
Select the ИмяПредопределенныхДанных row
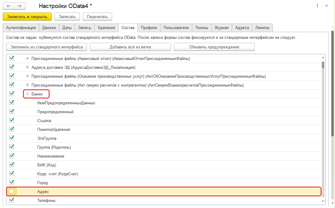(164, 103)
